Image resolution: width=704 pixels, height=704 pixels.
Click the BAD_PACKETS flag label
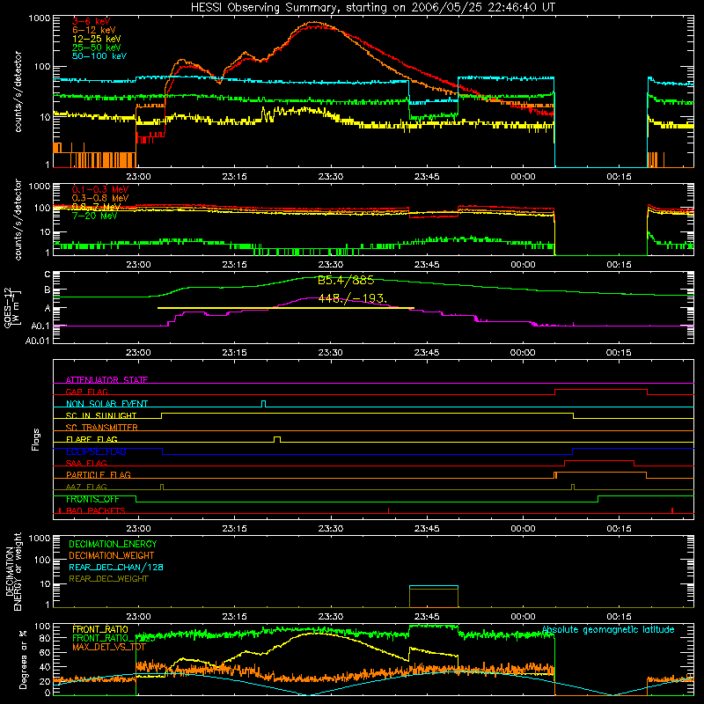(x=96, y=510)
